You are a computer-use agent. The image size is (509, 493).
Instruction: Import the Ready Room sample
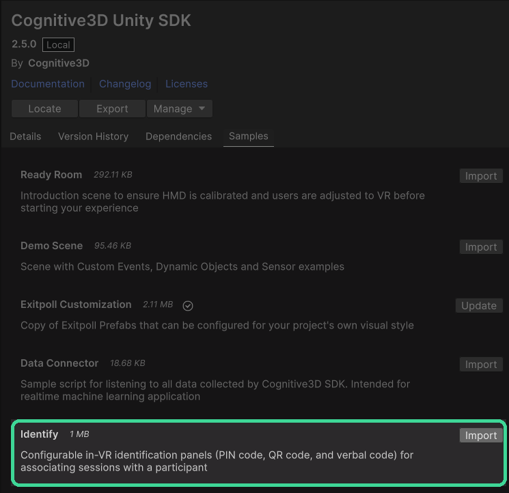481,175
